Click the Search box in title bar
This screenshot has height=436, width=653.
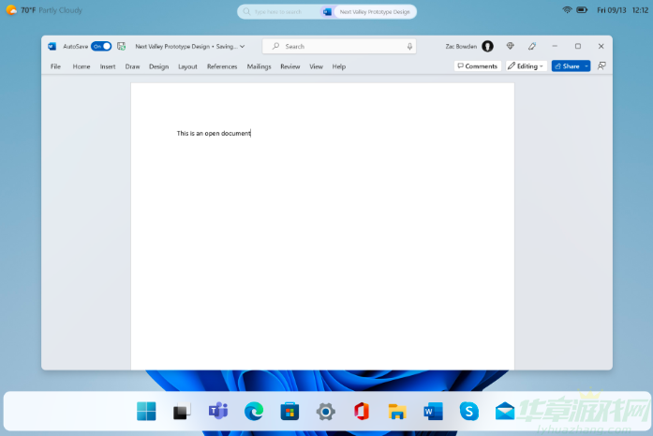[337, 46]
